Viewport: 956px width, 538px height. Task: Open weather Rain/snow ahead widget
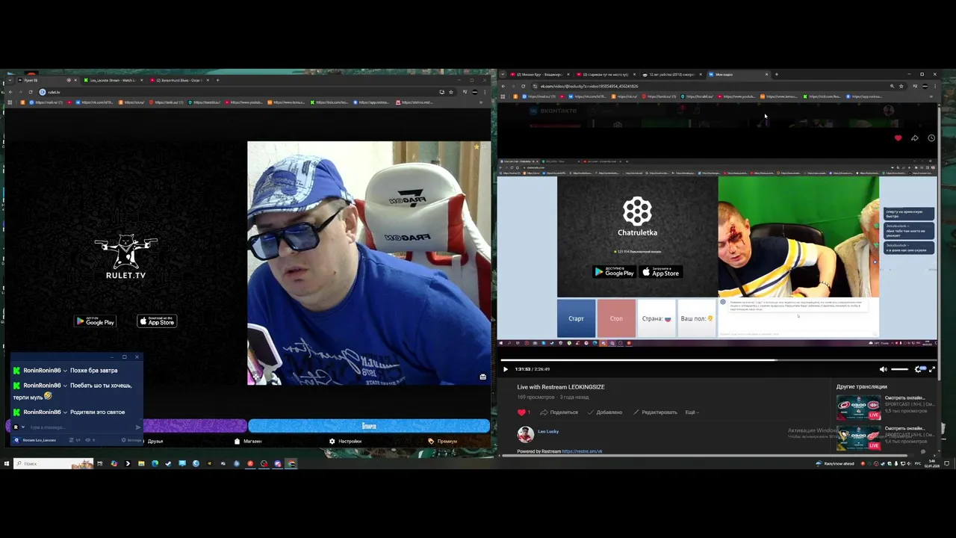pos(835,464)
